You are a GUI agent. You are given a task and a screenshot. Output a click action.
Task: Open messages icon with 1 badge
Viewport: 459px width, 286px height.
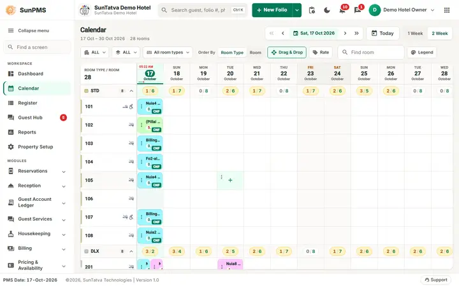tap(358, 10)
